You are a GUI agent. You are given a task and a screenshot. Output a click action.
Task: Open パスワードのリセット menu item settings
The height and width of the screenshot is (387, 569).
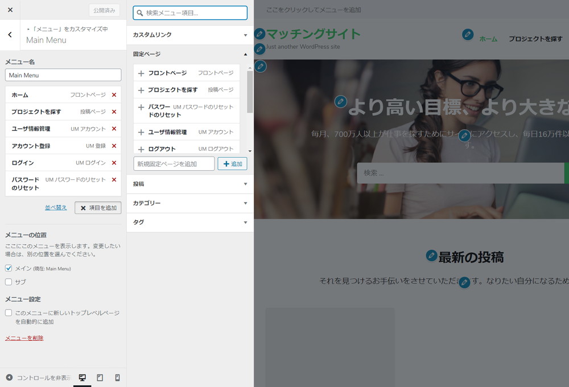coord(63,184)
